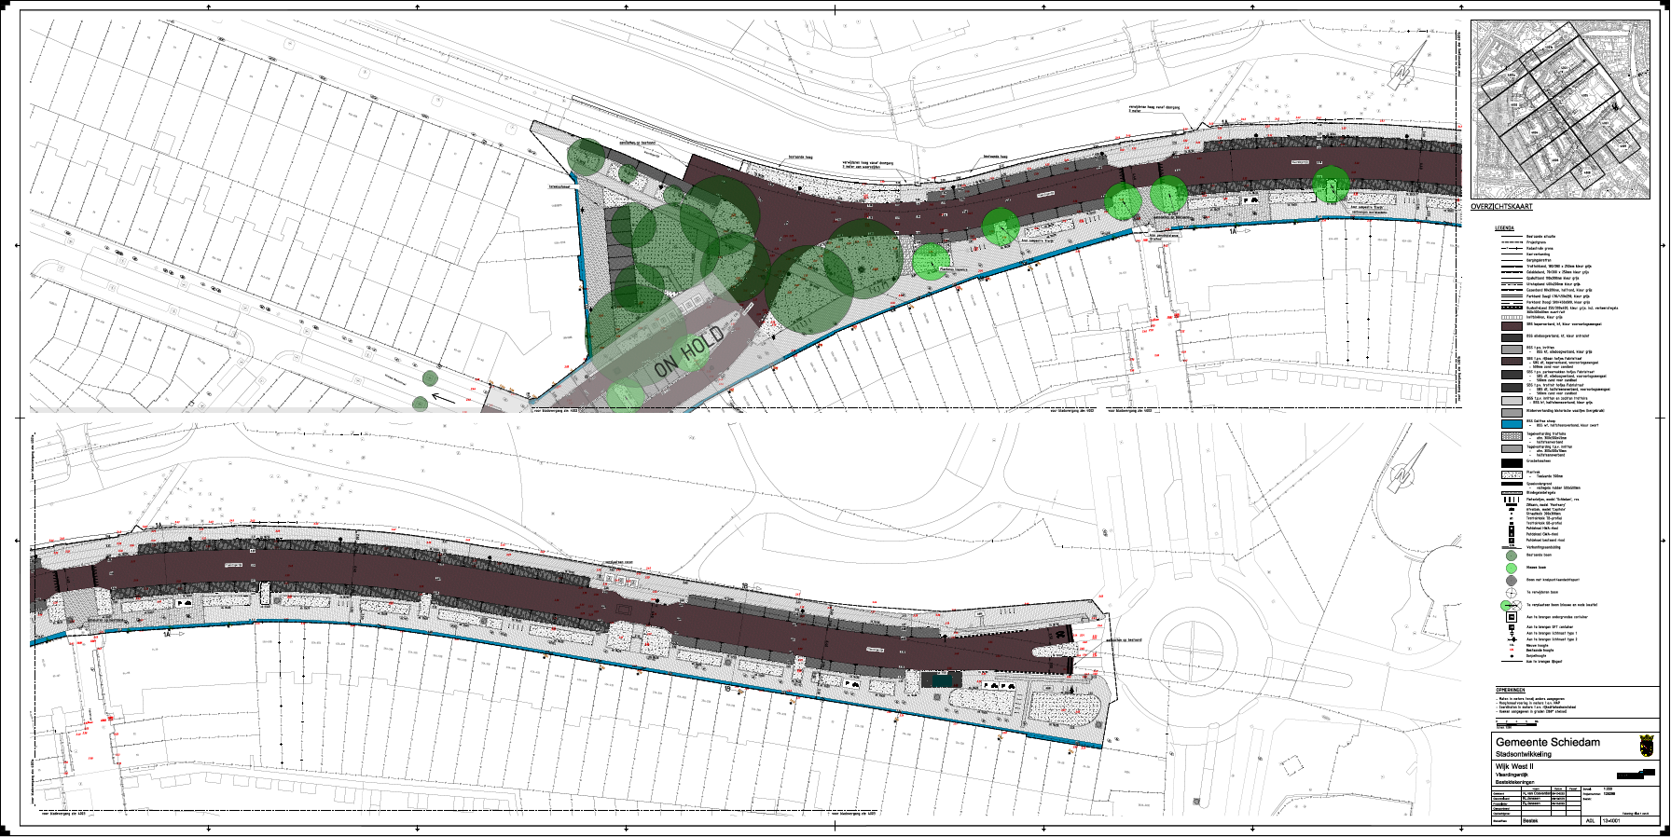The height and width of the screenshot is (837, 1671).
Task: Pick the blue swatch in the legend
Action: tap(1512, 424)
